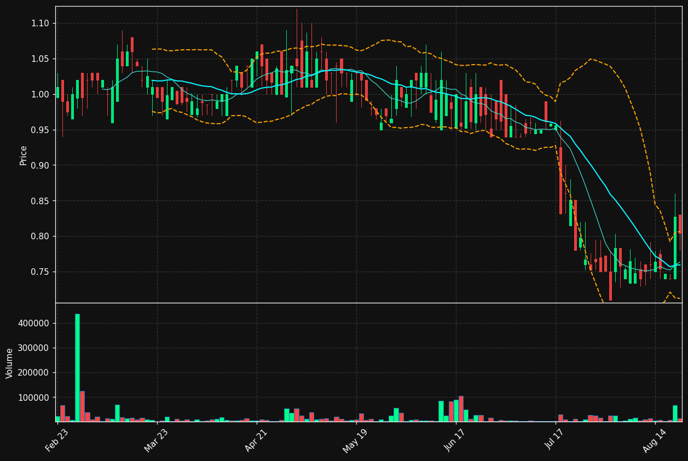
Task: Click the 300000 volume axis label
Action: (34, 348)
